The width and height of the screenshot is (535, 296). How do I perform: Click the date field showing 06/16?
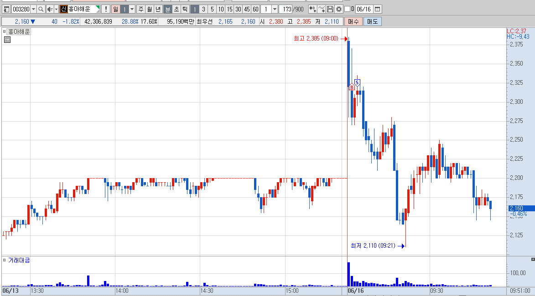(364, 9)
